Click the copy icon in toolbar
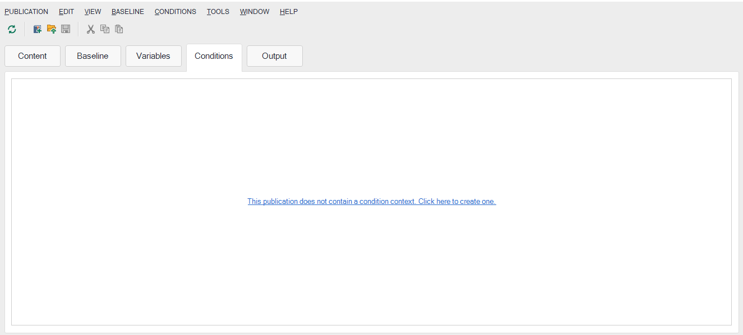 (x=105, y=29)
